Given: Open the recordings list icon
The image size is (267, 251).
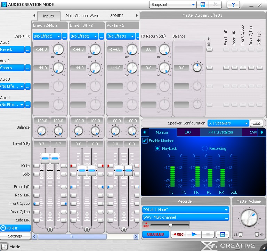Looking at the screenshot, I should click(222, 234).
